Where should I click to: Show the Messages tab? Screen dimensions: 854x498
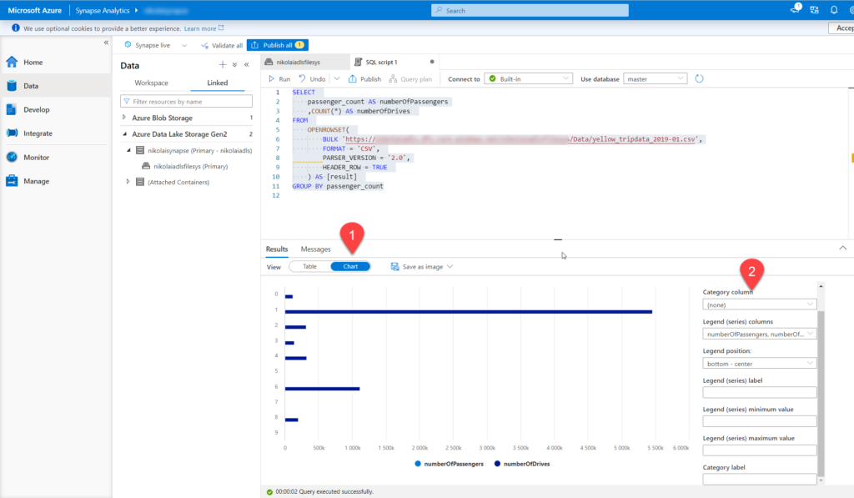point(315,249)
